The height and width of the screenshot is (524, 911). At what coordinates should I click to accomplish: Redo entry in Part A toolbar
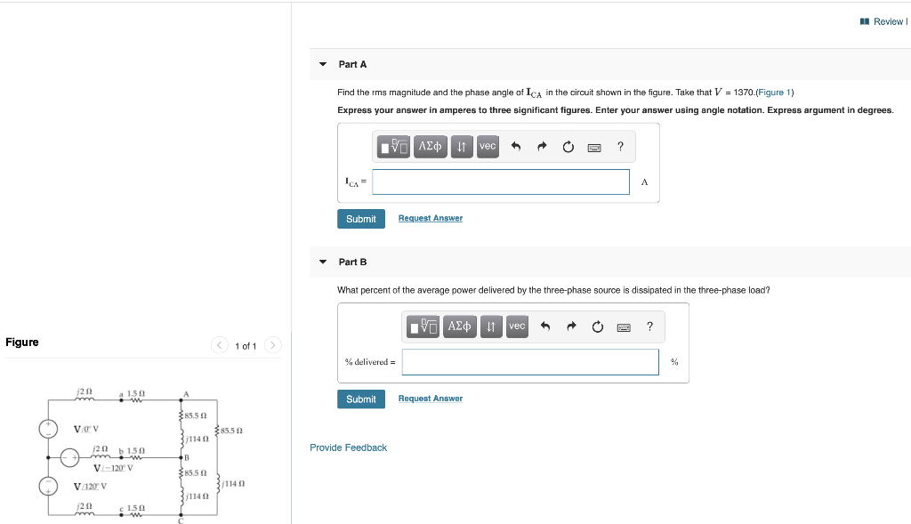pyautogui.click(x=542, y=147)
